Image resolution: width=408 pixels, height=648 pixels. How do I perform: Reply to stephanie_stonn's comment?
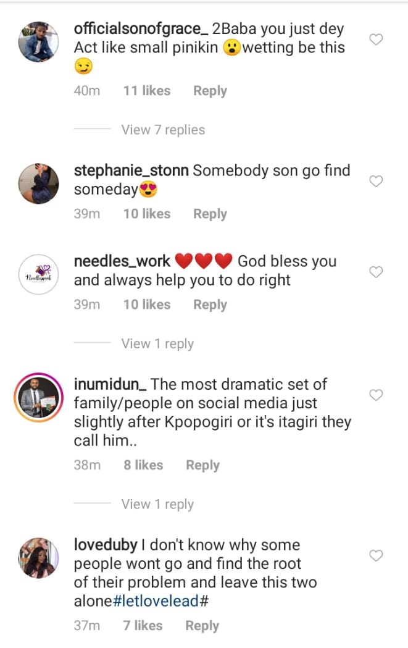click(210, 214)
